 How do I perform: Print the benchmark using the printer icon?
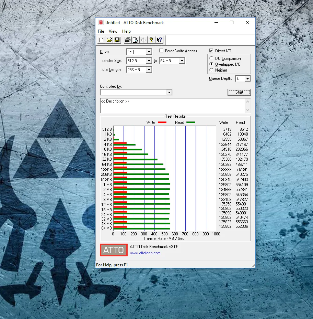coord(128,40)
